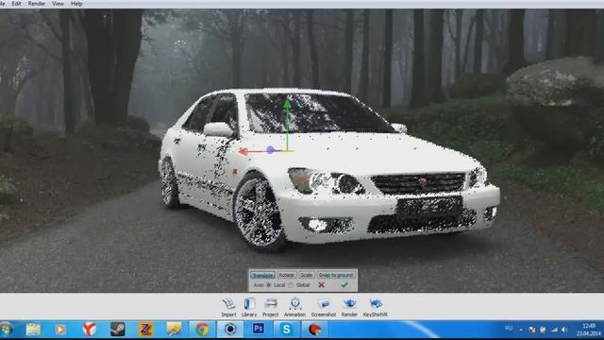Open the Render menu

37,4
